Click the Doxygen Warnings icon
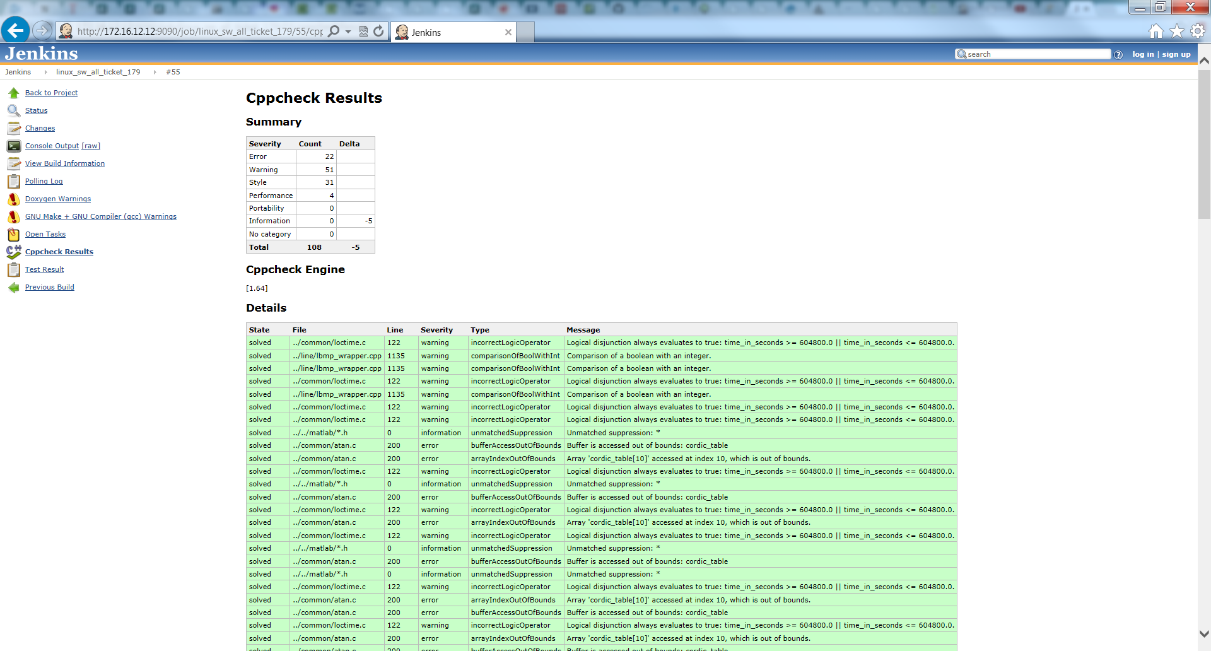Screen dimensions: 1211x651 point(13,199)
